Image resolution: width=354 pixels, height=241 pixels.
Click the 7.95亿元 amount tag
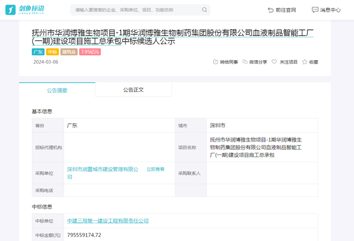pos(90,52)
